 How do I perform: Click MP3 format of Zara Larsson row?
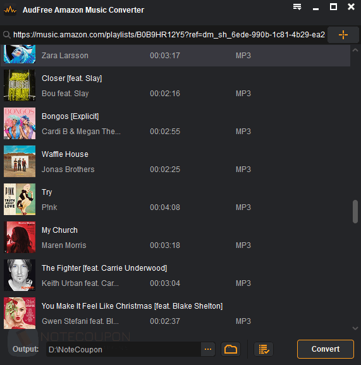[x=243, y=56]
